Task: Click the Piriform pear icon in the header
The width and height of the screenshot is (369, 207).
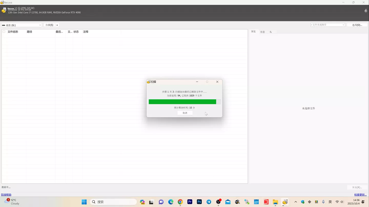Action: [x=366, y=10]
